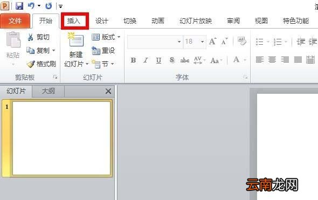
Task: Close the slides/outline pane
Action: (108, 91)
